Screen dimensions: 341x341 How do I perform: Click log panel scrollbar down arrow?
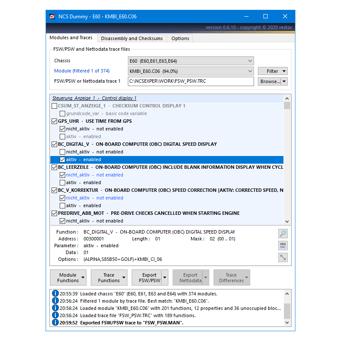pos(287,323)
